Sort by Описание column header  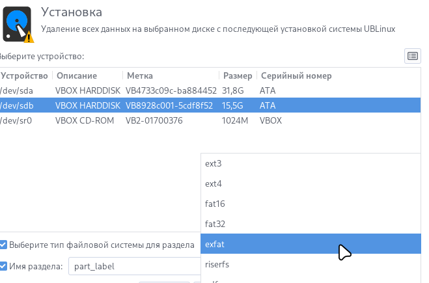76,75
